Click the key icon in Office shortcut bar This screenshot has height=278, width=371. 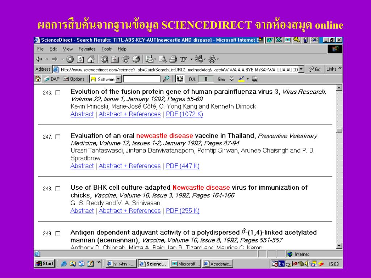[x=297, y=40]
